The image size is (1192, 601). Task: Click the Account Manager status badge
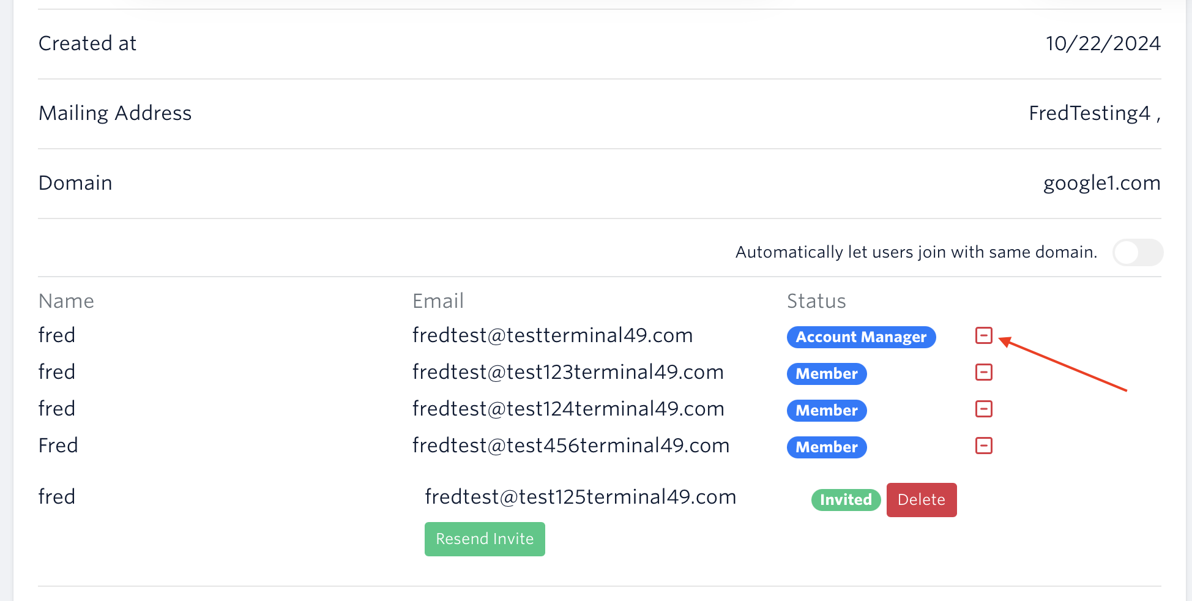[861, 337]
